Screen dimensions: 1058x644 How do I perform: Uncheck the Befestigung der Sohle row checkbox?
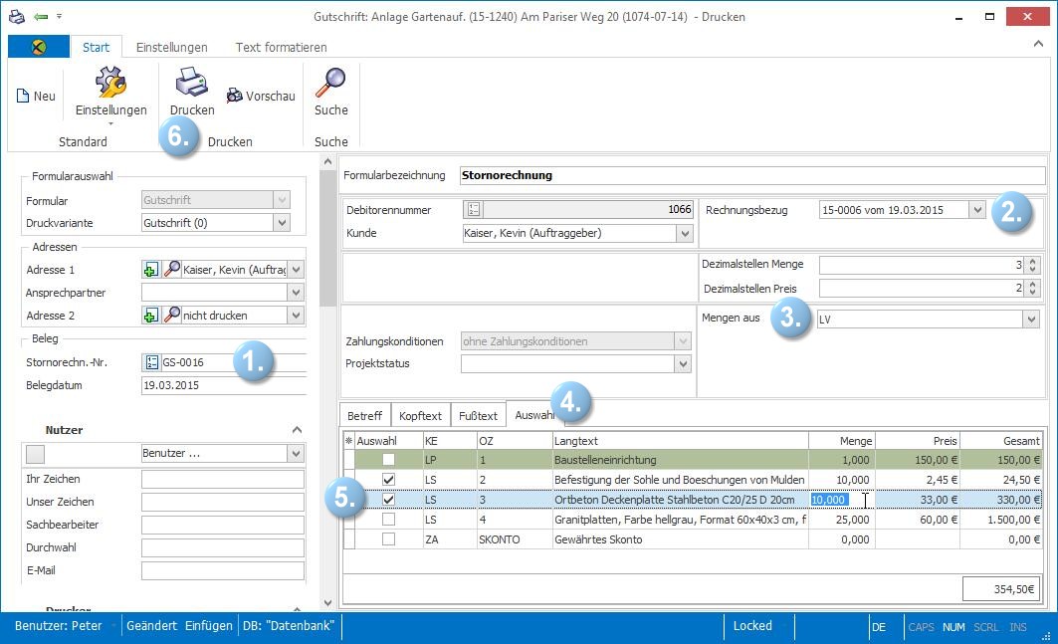point(388,480)
